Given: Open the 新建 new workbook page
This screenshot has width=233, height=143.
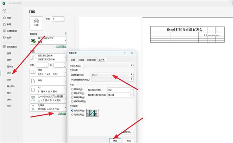Looking at the screenshot, I should [x=7, y=24].
